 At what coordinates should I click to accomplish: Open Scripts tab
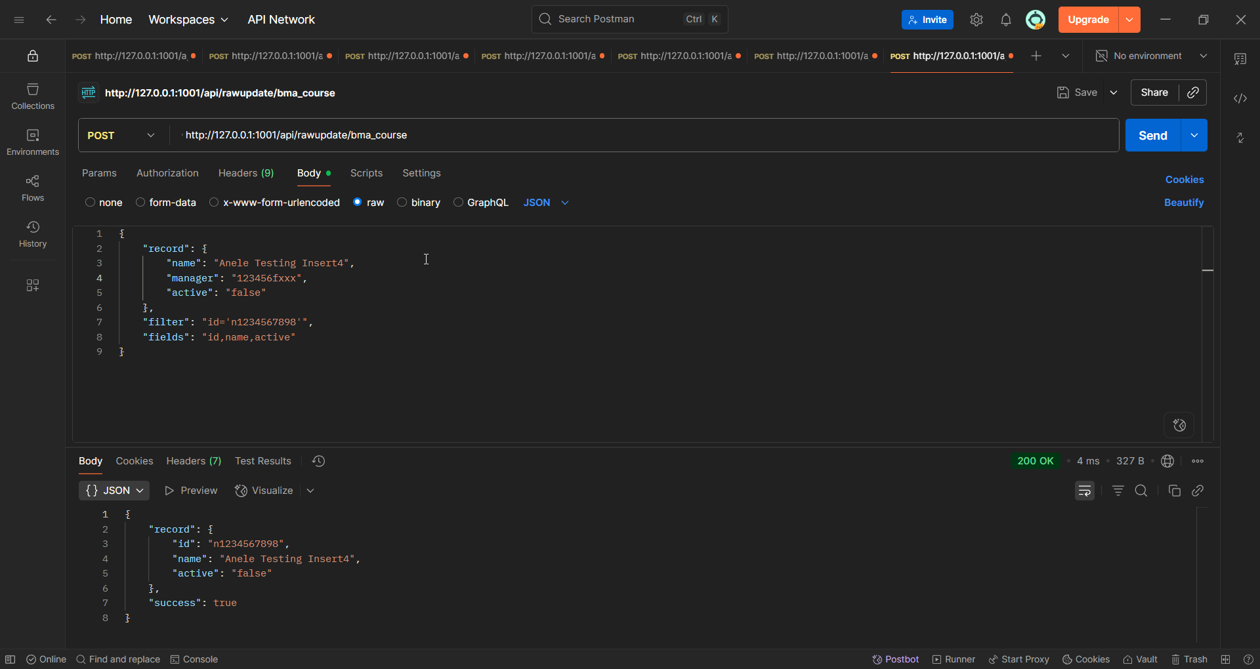coord(366,173)
